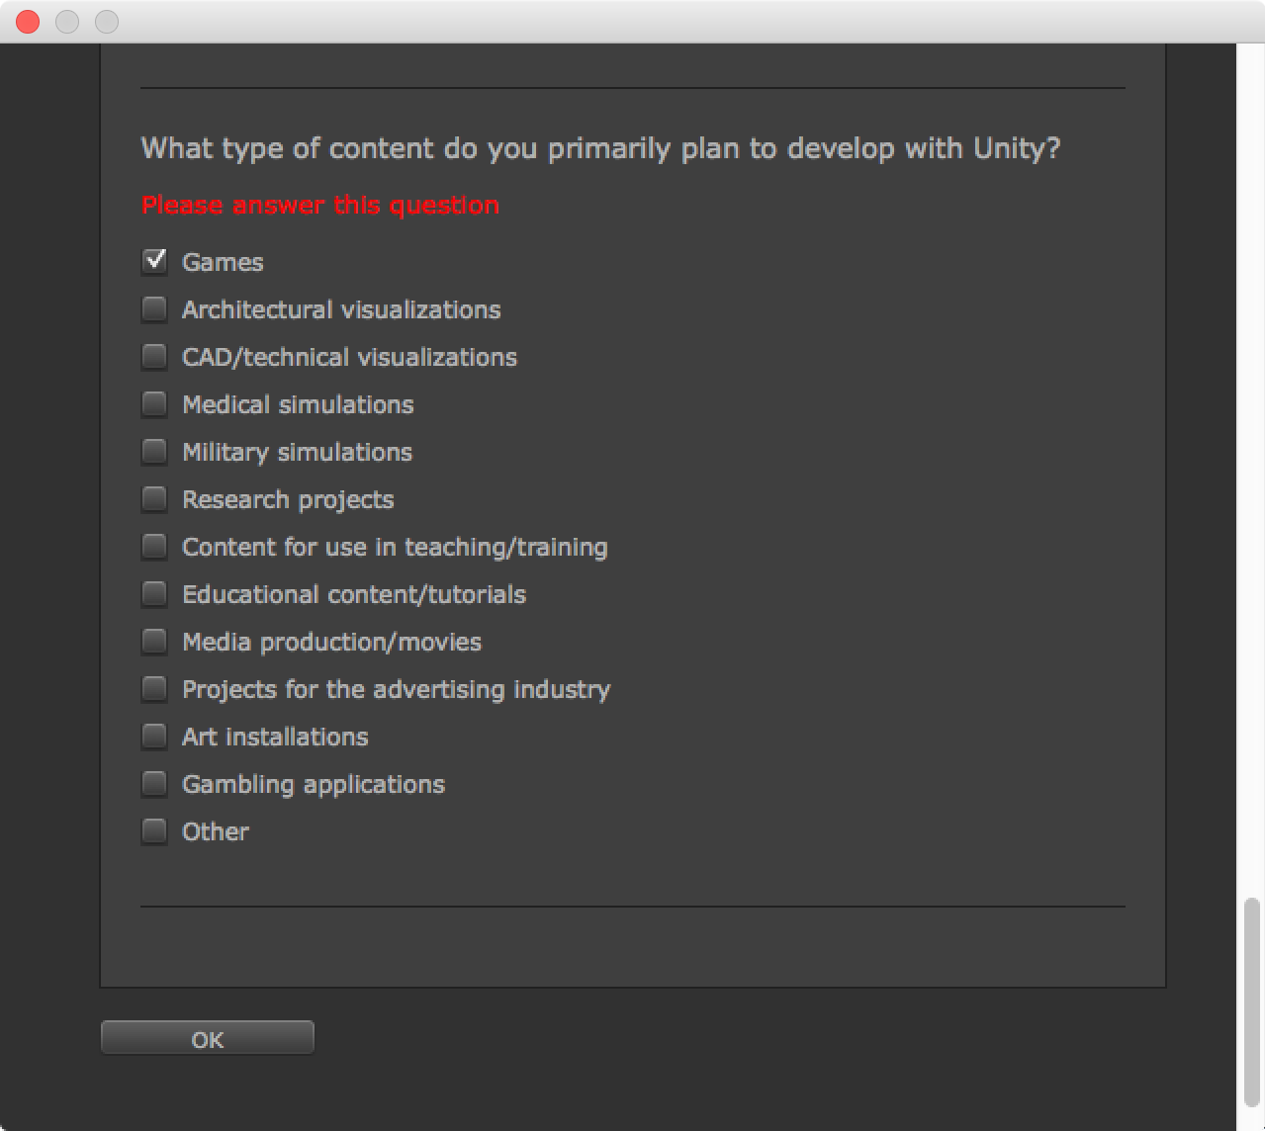The height and width of the screenshot is (1131, 1265).
Task: Uncheck the Games checkbox
Action: (x=154, y=261)
